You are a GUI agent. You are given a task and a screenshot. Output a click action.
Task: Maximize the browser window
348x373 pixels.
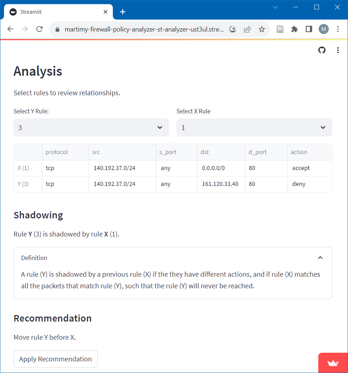click(316, 7)
